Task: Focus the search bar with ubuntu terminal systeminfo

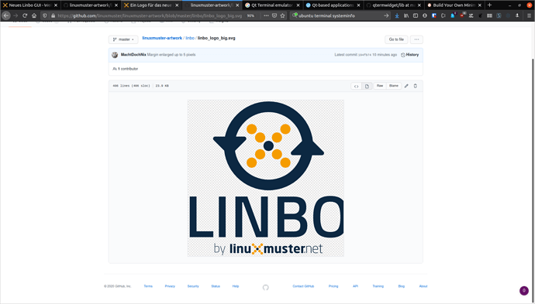Action: [x=340, y=15]
